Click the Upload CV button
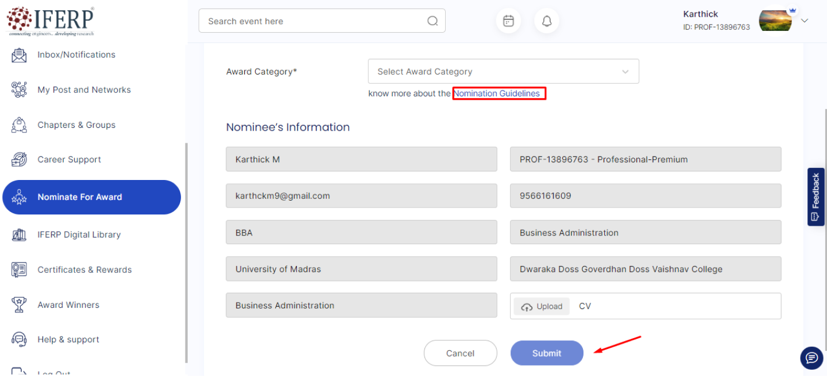This screenshot has width=827, height=376. point(542,307)
